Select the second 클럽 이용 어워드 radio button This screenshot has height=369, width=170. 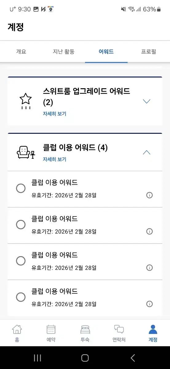click(21, 224)
